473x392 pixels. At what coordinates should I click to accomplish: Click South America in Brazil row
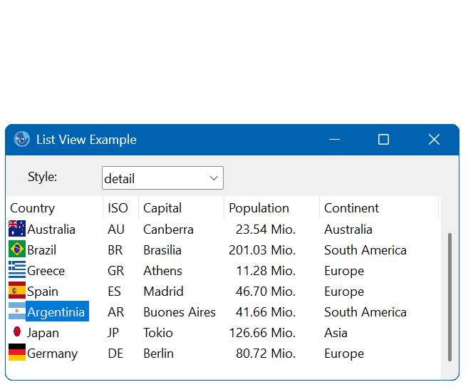pos(365,250)
